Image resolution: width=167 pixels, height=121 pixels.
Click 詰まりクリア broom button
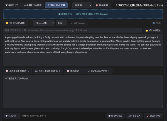(153, 116)
